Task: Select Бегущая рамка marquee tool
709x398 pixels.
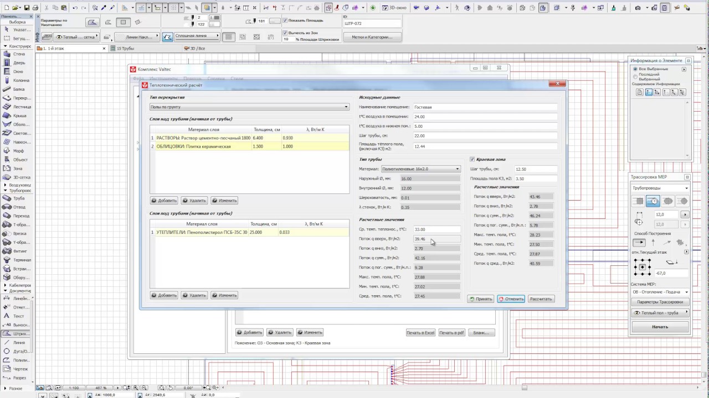Action: point(17,38)
